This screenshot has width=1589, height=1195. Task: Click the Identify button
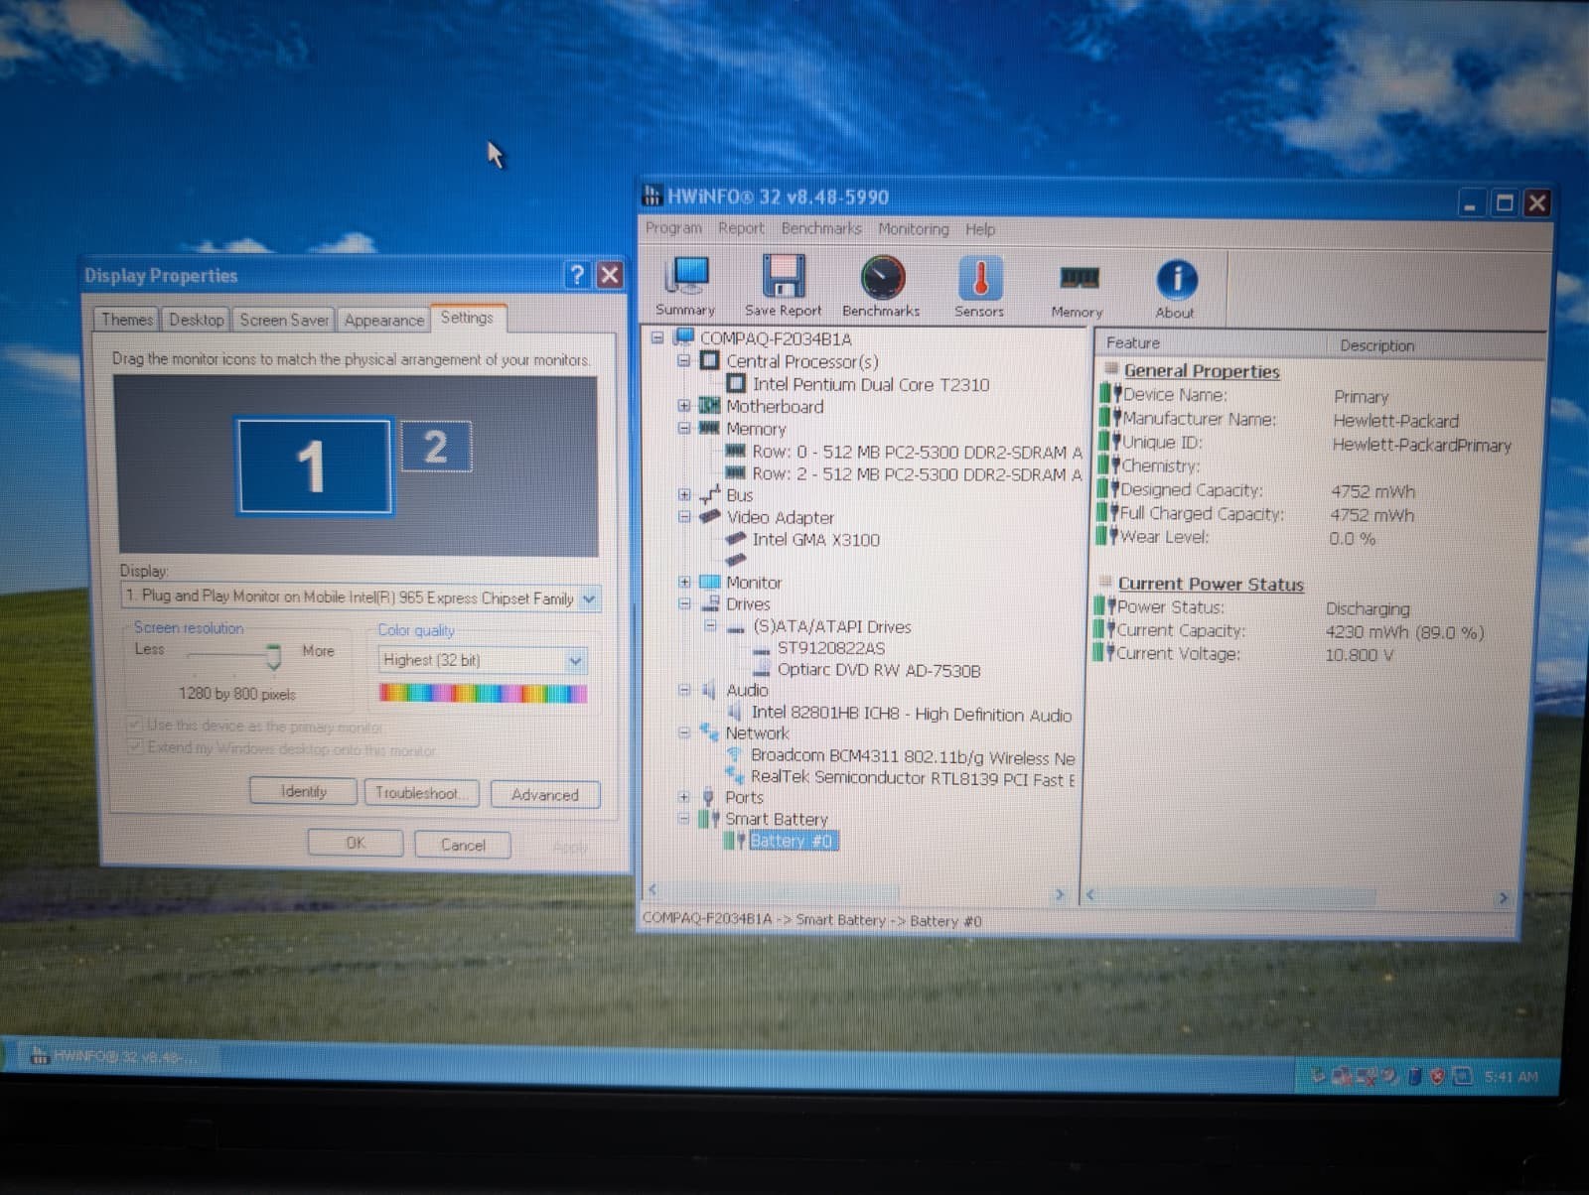pos(303,791)
